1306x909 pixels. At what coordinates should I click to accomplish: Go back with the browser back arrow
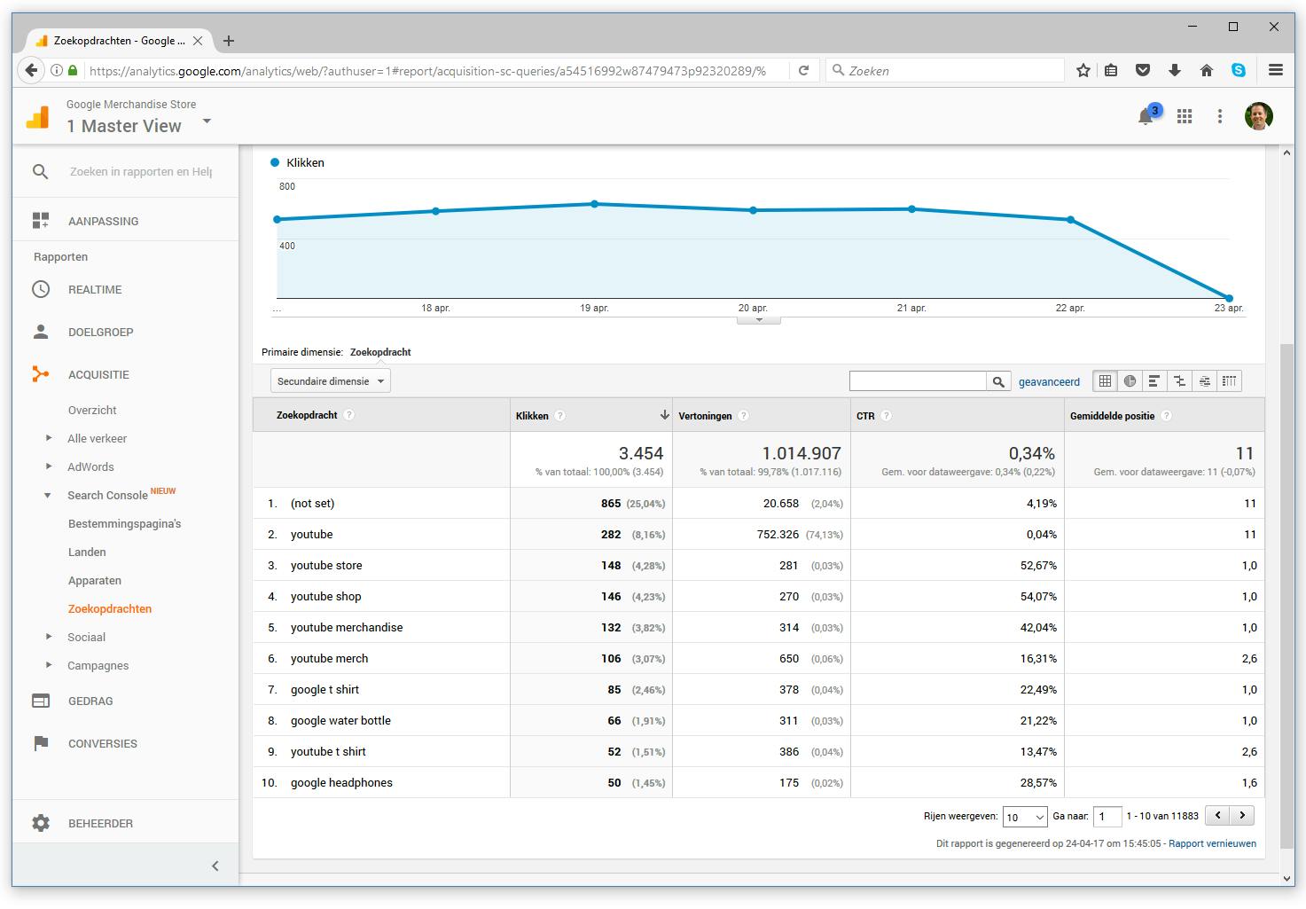[x=31, y=70]
